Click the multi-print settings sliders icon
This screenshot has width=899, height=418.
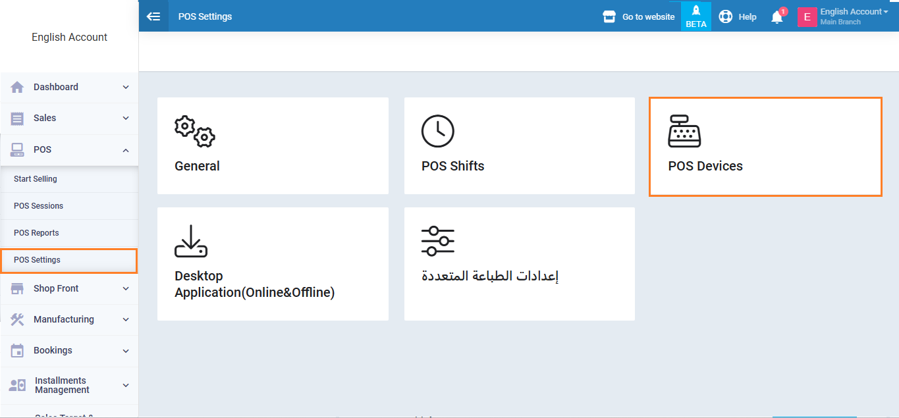pyautogui.click(x=438, y=241)
